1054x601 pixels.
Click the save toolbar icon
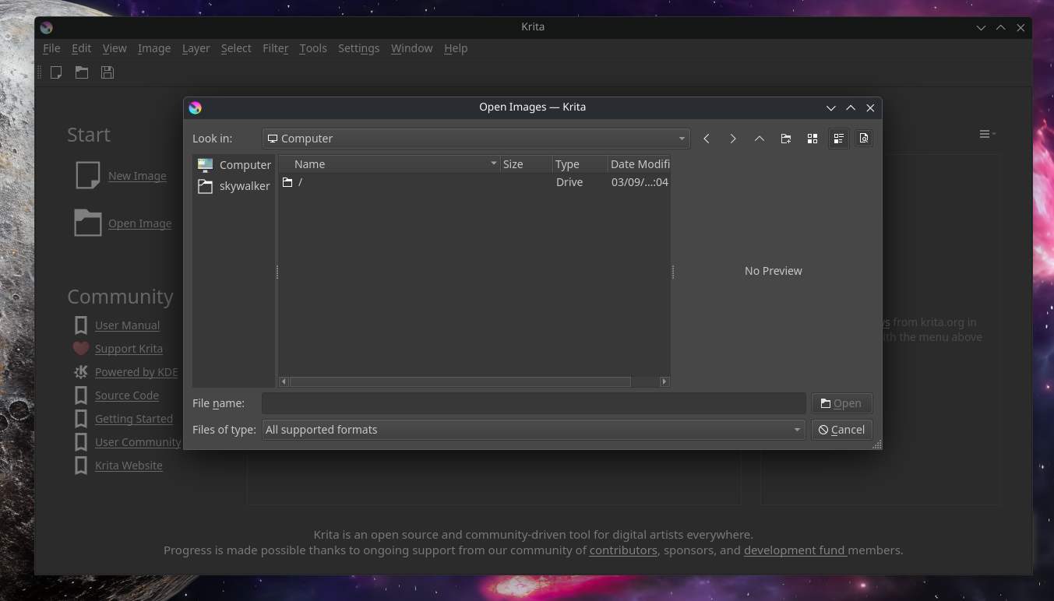click(108, 72)
